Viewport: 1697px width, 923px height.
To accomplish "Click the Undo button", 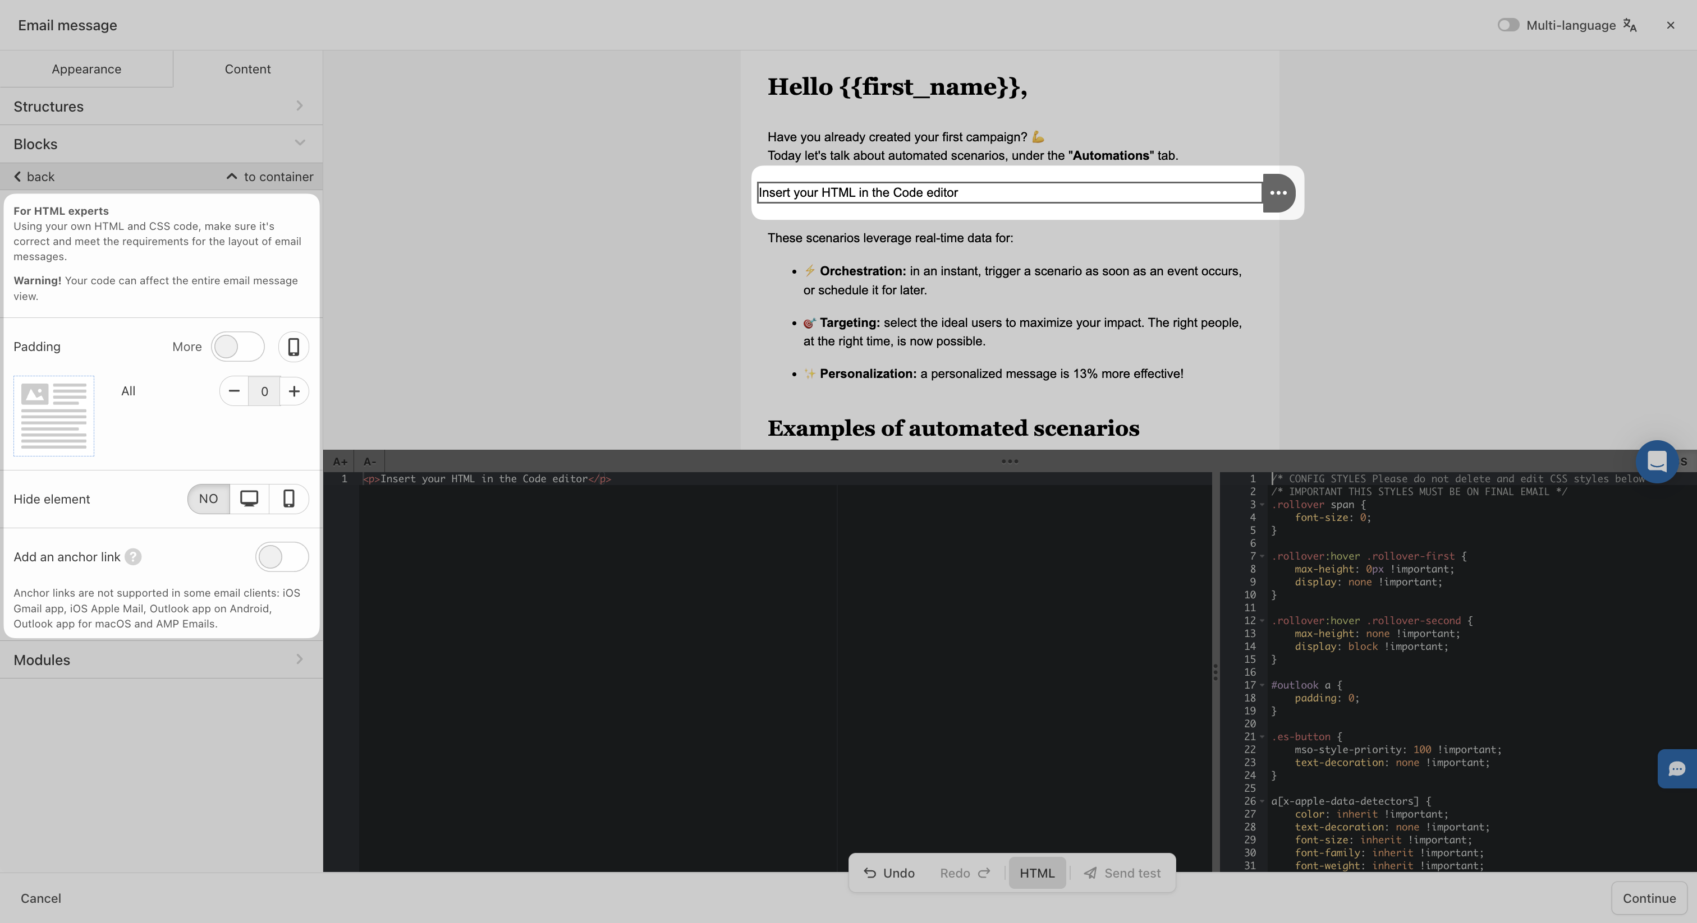I will 889,873.
